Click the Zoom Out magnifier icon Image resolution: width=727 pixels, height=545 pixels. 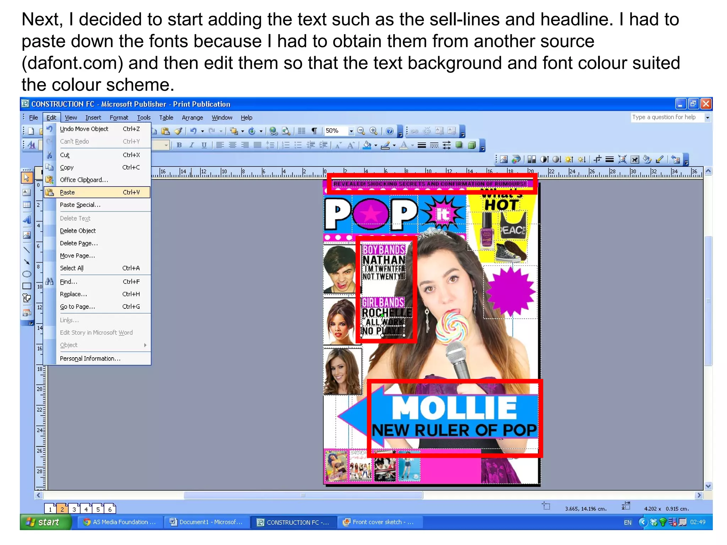point(361,131)
